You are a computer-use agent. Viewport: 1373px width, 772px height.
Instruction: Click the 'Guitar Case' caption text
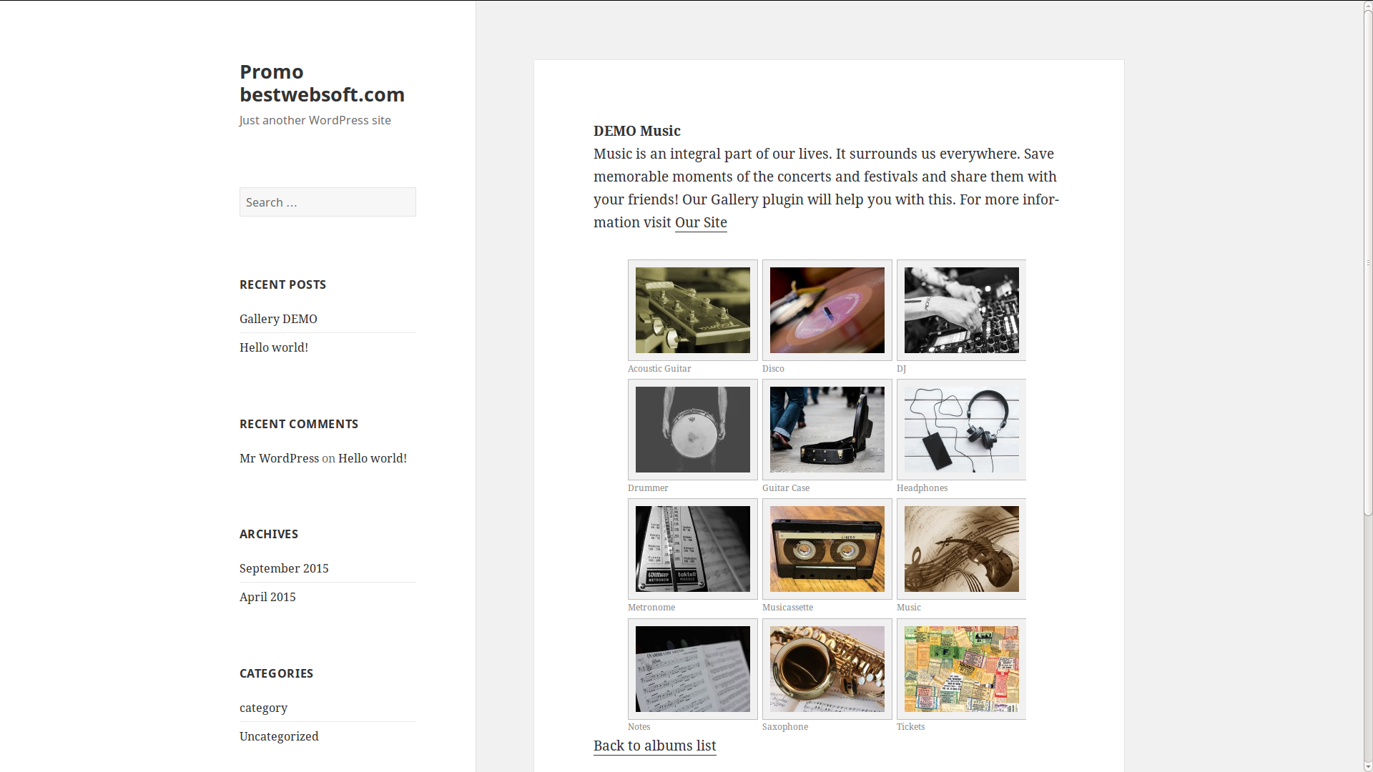point(786,488)
